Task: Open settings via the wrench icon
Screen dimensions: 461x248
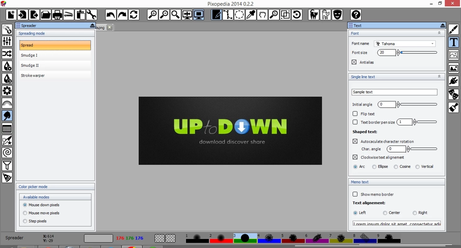Action: 92,15
